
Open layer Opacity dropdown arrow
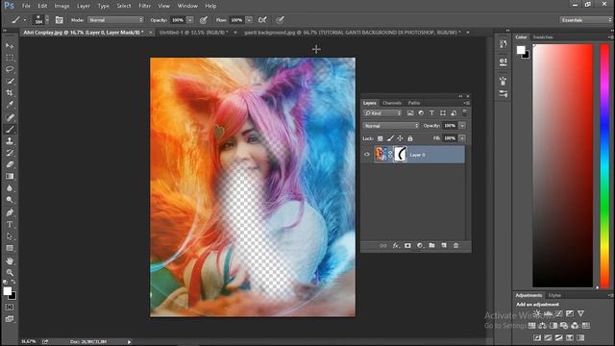coord(462,126)
